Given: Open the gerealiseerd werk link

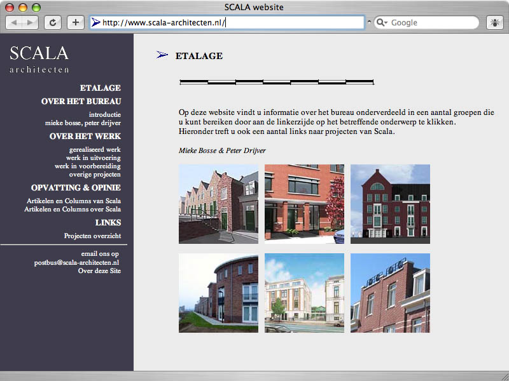Looking at the screenshot, I should tap(95, 149).
